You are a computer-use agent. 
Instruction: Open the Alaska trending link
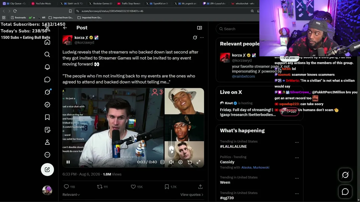(x=246, y=167)
